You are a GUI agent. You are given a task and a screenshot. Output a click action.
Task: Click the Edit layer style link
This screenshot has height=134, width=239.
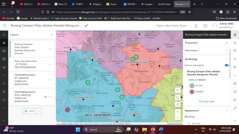(207, 102)
